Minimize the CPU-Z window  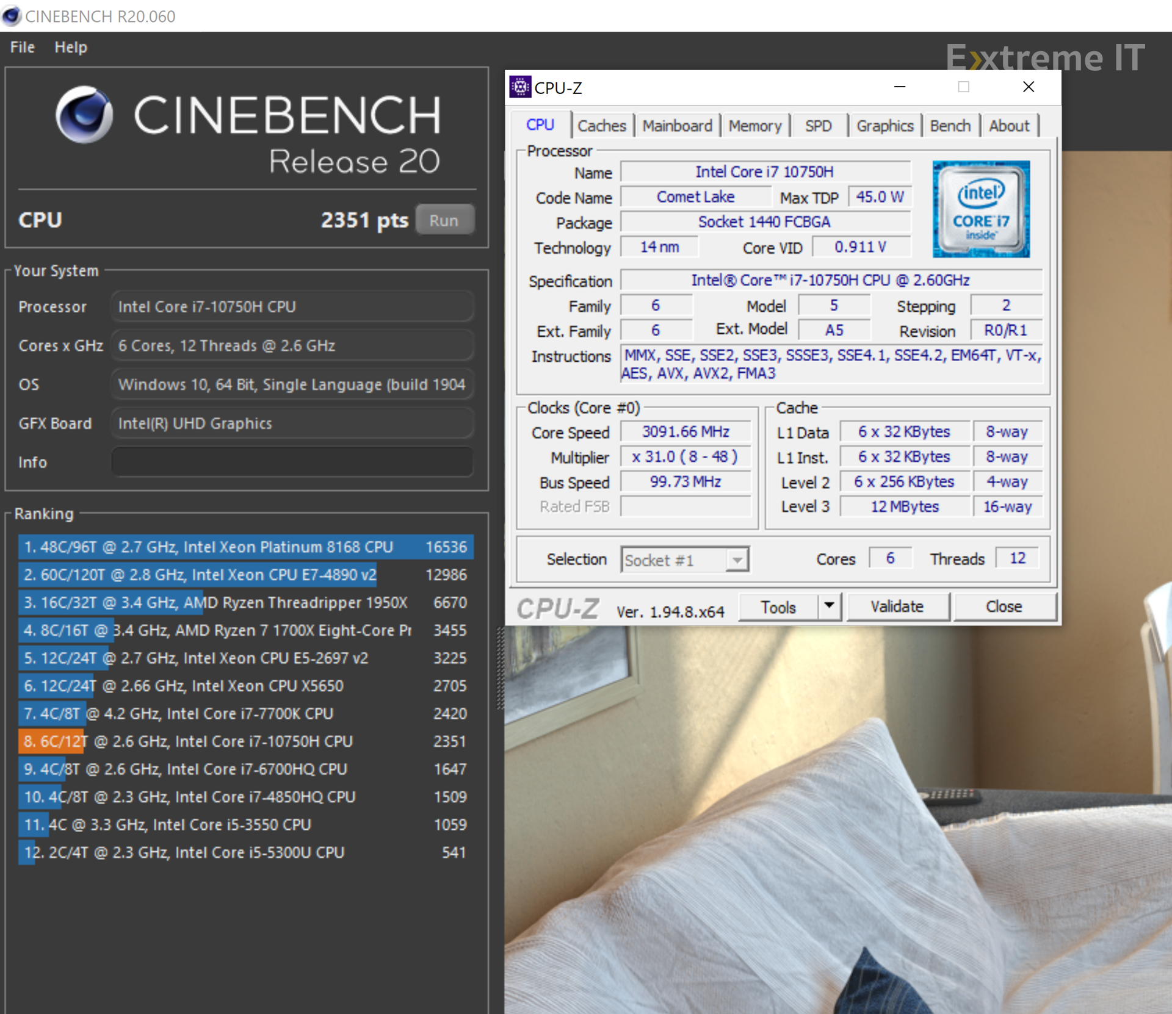point(900,87)
